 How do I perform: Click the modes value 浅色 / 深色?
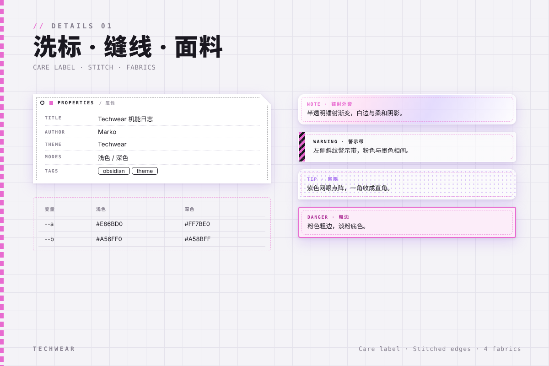coord(113,158)
